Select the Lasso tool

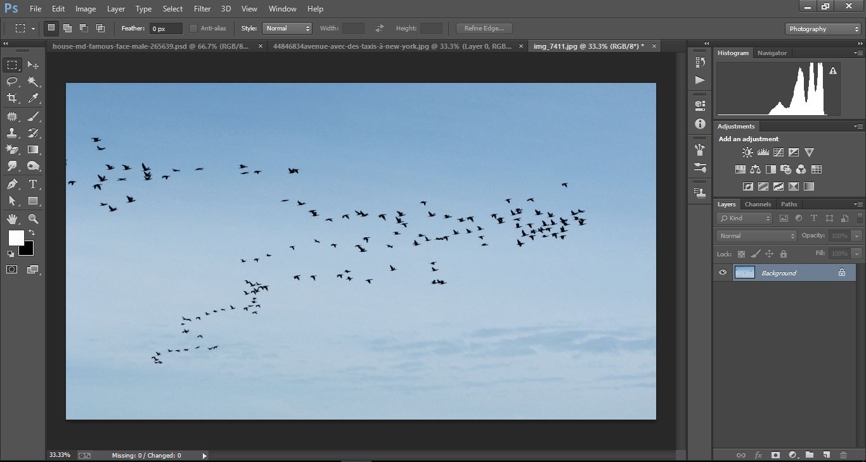(12, 82)
